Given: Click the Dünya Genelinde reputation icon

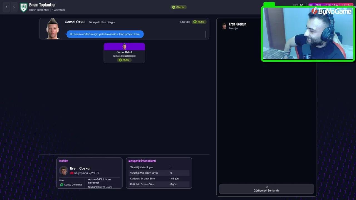Looking at the screenshot, I should click(62, 185).
